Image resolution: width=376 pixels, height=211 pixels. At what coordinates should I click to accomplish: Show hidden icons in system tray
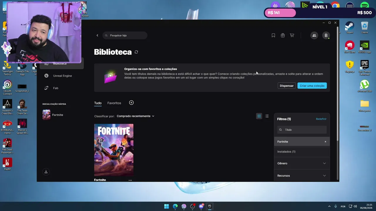329,206
